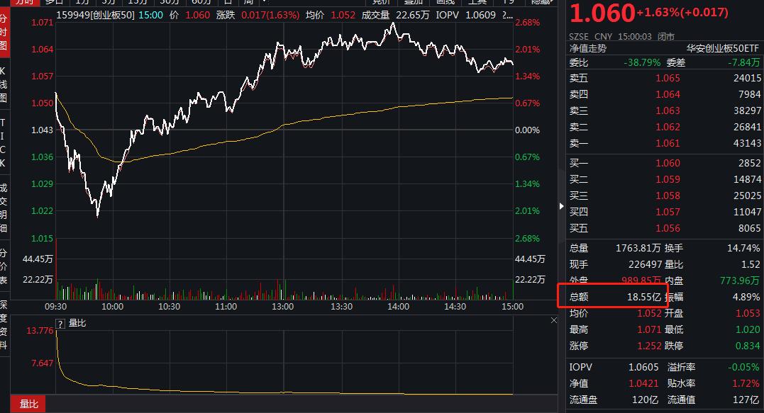Image resolution: width=764 pixels, height=413 pixels.
Task: Click the 华安创业板50ETF fund name
Action: (x=724, y=48)
